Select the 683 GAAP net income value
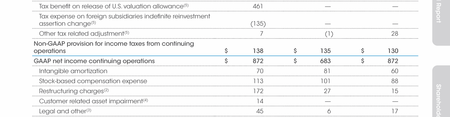 (326, 61)
